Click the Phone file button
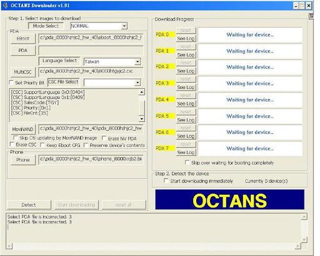Viewport: 320px width, 256px height. click(23, 160)
